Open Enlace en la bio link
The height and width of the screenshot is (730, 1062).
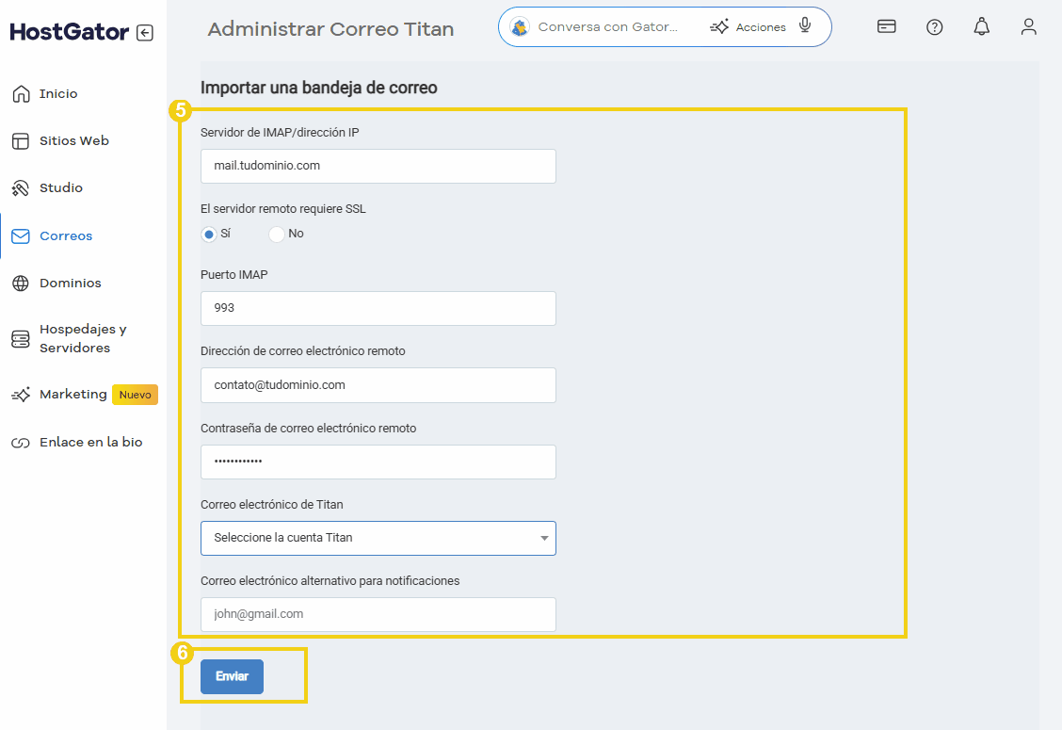(90, 443)
